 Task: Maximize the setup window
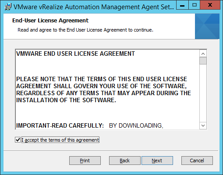[x=195, y=5]
